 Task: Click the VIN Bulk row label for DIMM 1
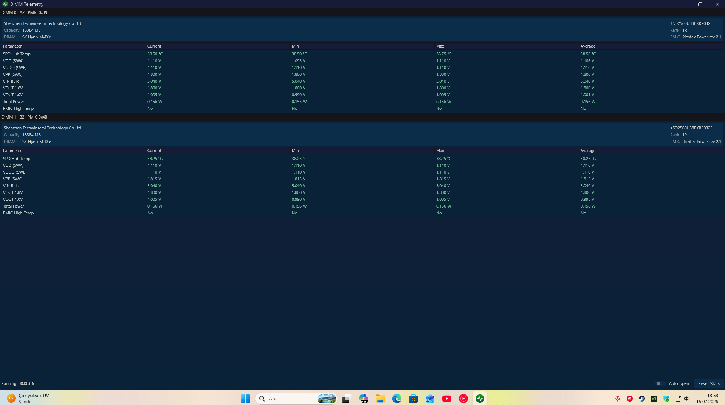[x=11, y=186]
